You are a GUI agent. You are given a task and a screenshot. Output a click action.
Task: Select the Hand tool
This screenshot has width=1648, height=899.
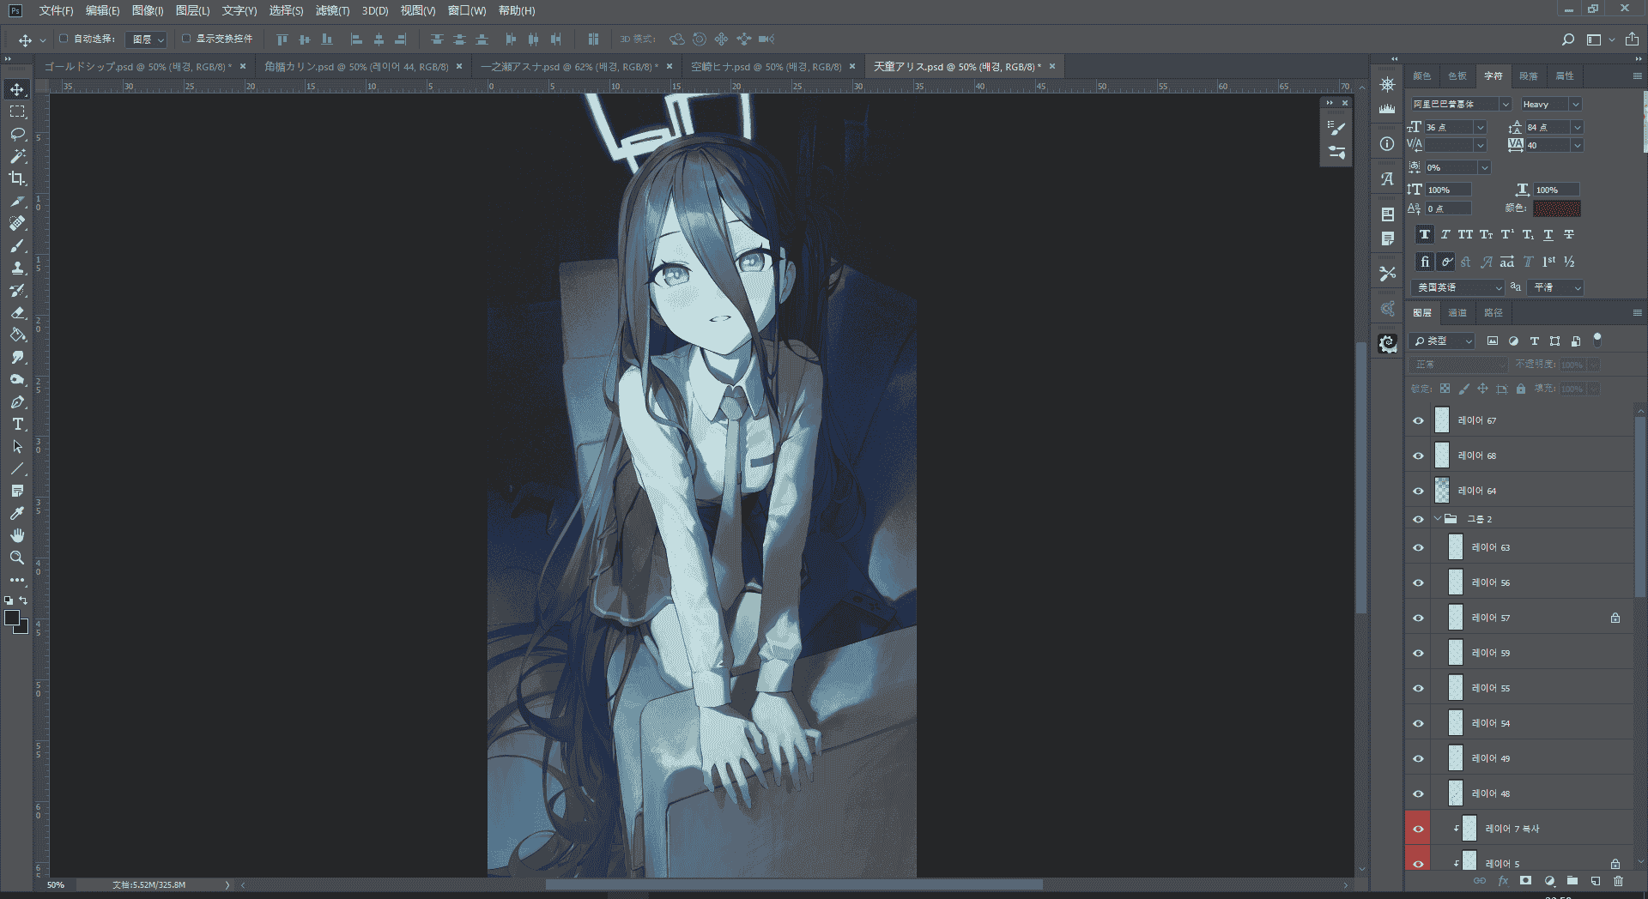17,535
